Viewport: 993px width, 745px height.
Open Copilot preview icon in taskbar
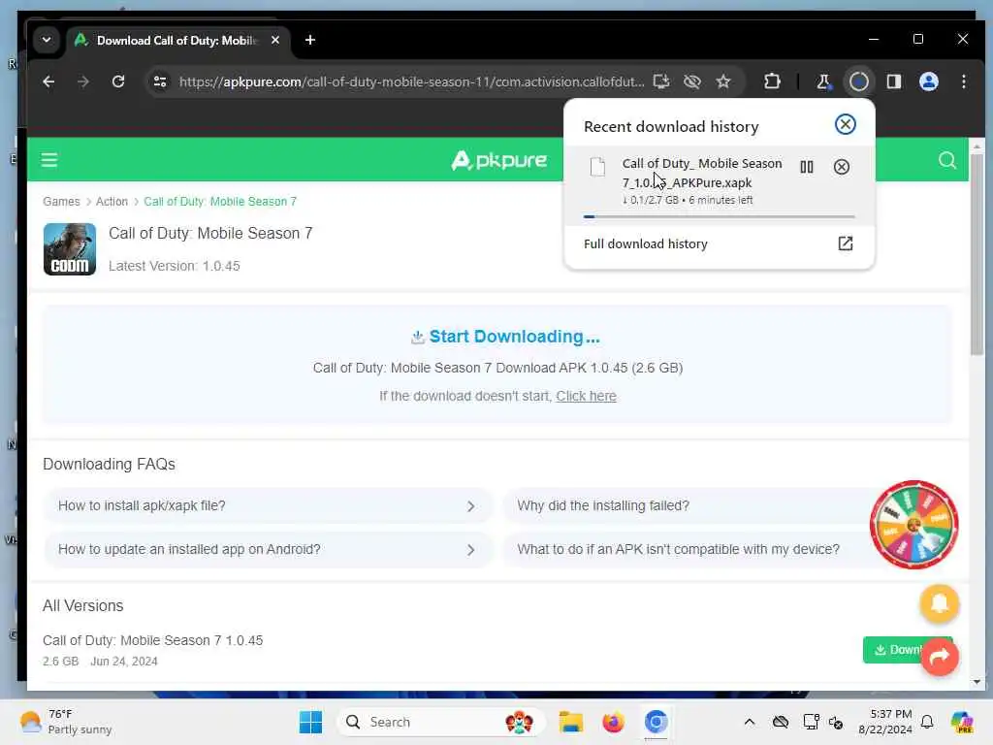[962, 722]
